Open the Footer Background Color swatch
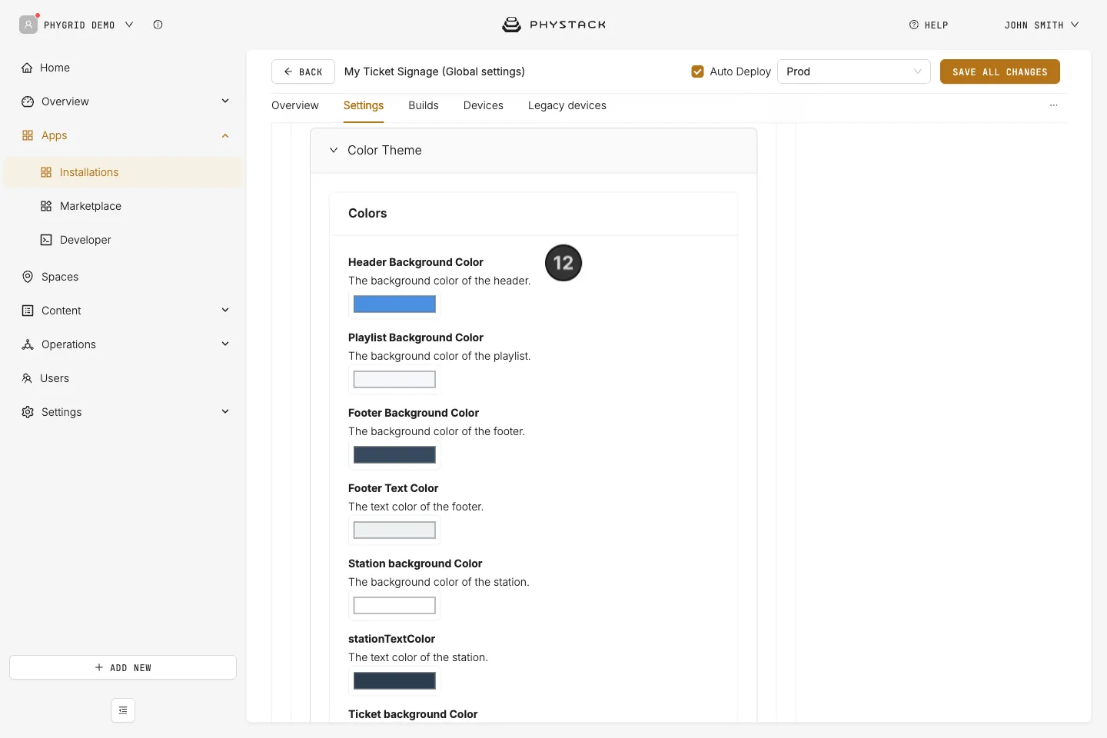1107x738 pixels. [x=394, y=455]
